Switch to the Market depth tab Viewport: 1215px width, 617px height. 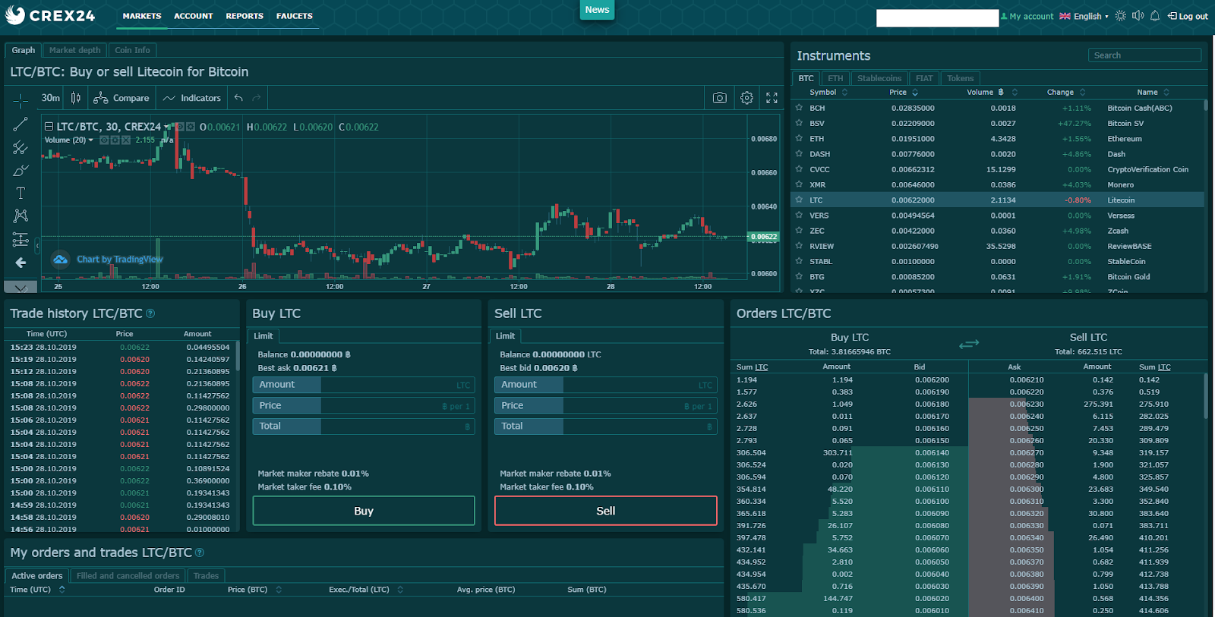click(74, 50)
